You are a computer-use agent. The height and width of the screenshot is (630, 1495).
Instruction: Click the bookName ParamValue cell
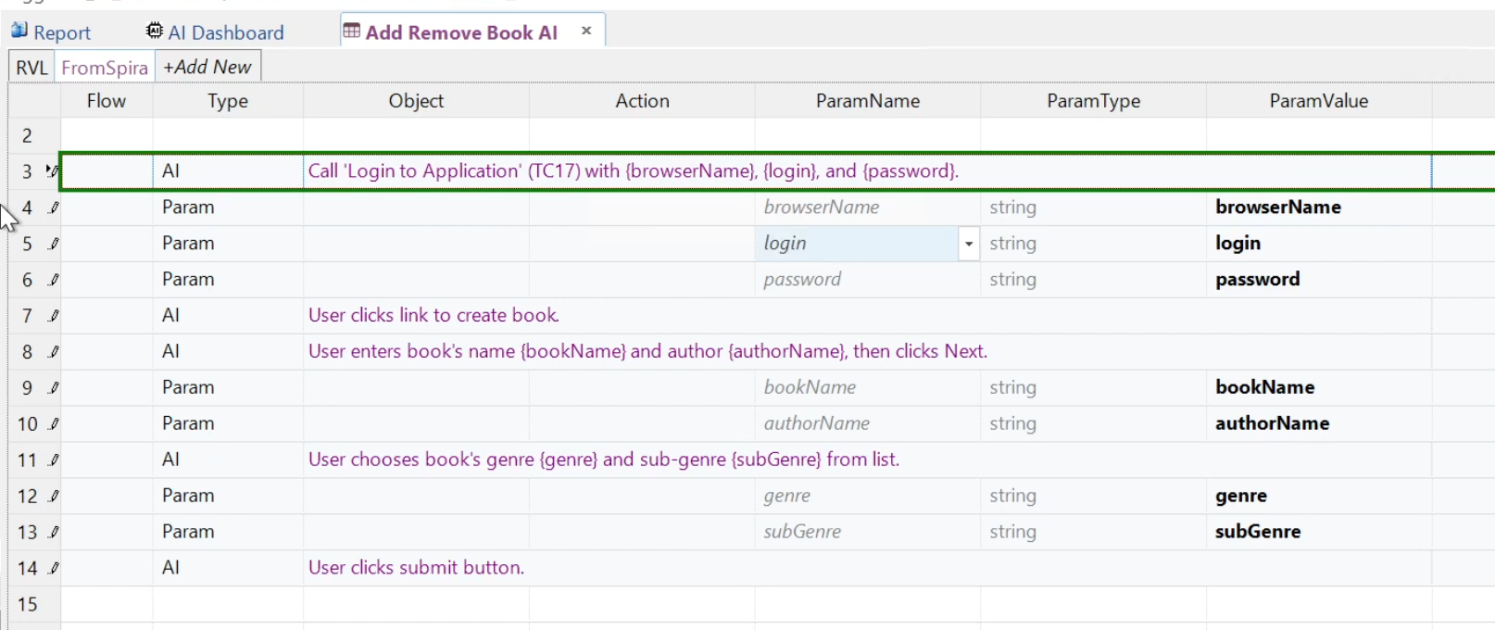(1317, 387)
